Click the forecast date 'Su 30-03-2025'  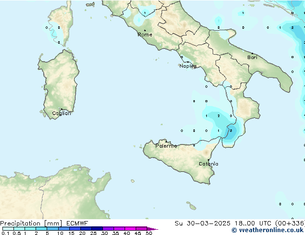(203, 223)
